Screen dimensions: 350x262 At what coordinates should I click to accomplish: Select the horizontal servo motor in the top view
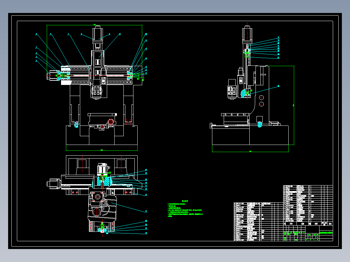click(x=54, y=184)
